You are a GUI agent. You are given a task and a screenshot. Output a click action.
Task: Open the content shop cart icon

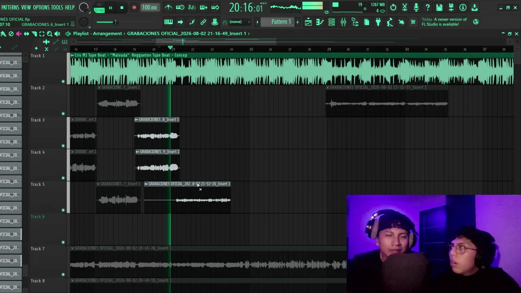pos(413,22)
